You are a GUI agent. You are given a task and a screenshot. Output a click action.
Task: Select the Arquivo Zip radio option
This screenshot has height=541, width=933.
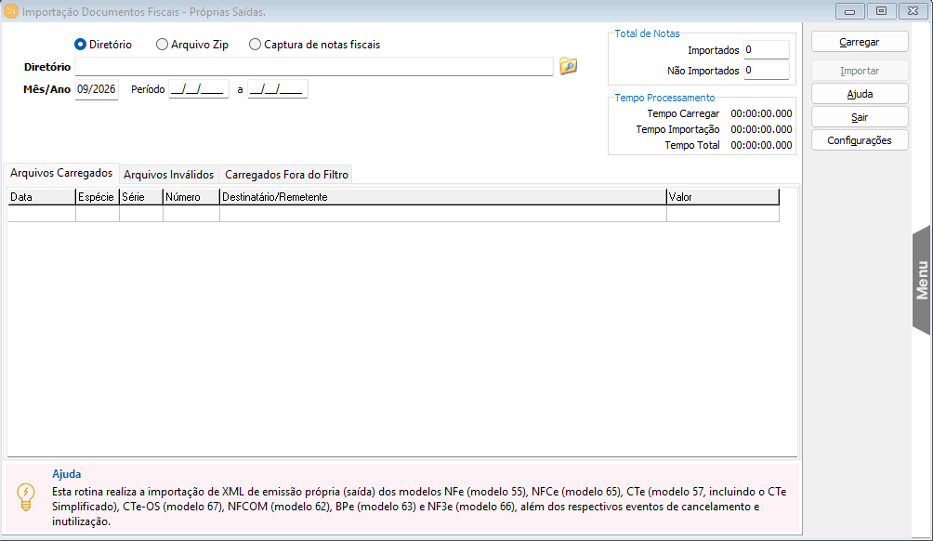pyautogui.click(x=191, y=45)
